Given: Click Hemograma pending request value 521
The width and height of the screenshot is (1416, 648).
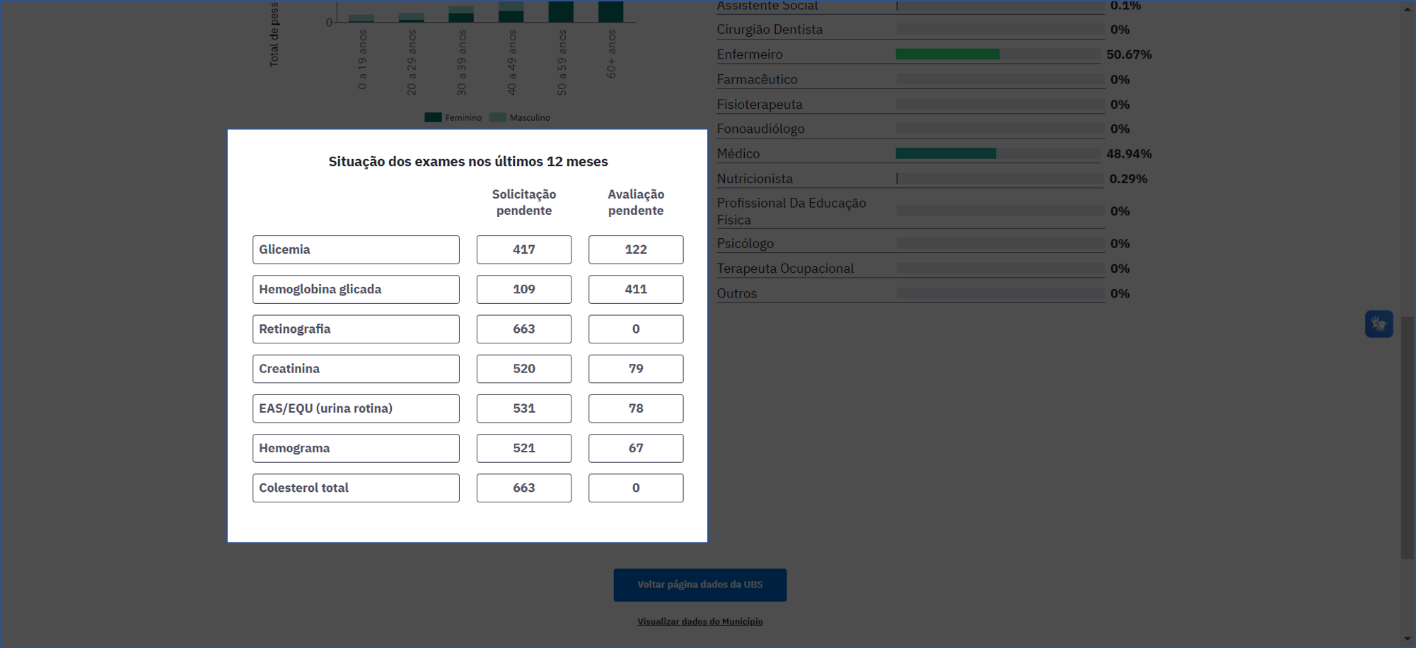Looking at the screenshot, I should point(524,448).
